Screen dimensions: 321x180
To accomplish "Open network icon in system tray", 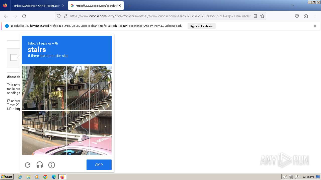I will click(x=291, y=177).
